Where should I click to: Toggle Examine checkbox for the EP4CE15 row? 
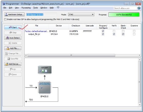pyautogui.click(x=134, y=31)
